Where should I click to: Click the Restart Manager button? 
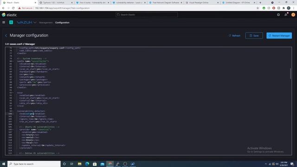pyautogui.click(x=279, y=36)
